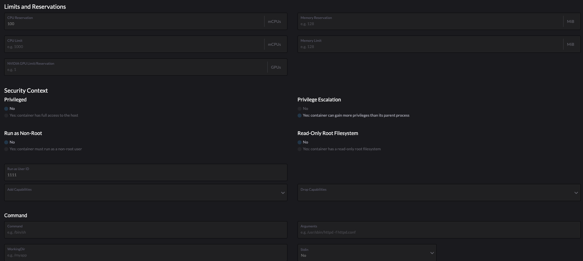
Task: Select "No" under Run as Non-Root
Action: [x=6, y=142]
